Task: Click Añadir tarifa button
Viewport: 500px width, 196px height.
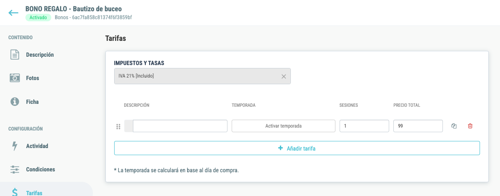Action: [297, 148]
